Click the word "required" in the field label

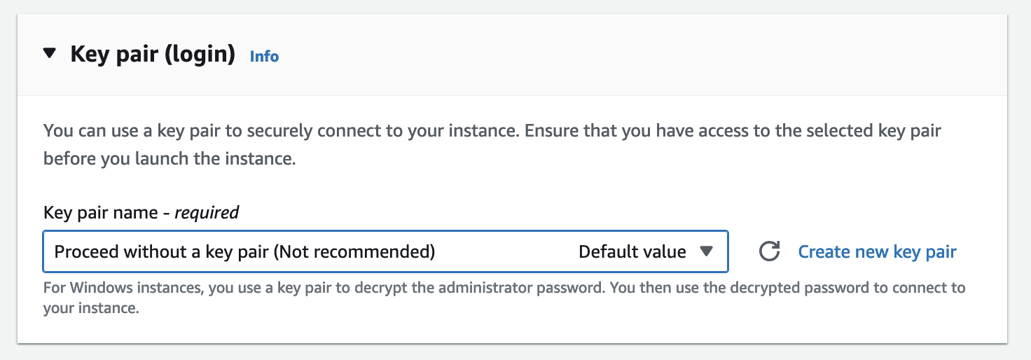207,212
